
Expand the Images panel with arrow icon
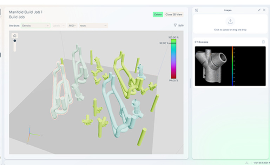259,10
